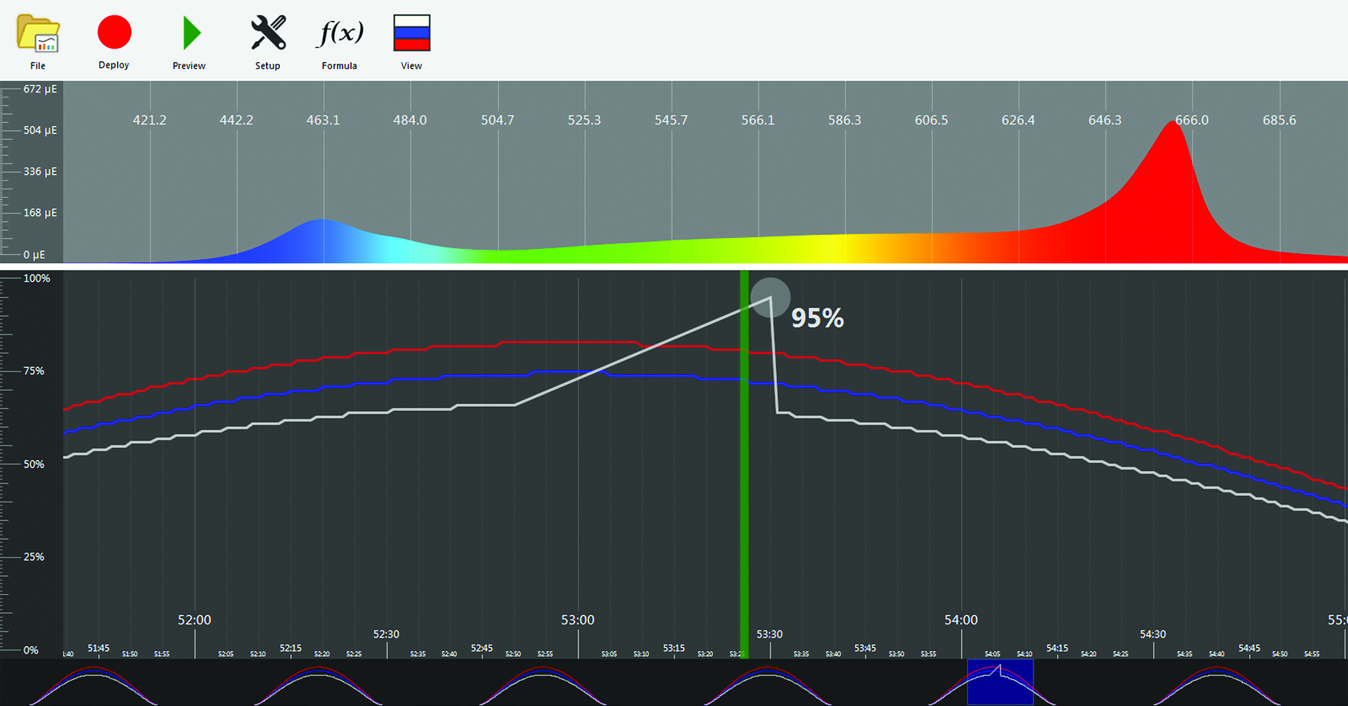Select the 53:30 time label
The height and width of the screenshot is (706, 1348).
[x=769, y=634]
